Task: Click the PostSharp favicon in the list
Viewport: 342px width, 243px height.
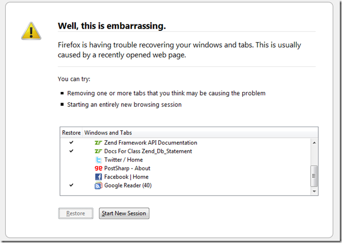Action: [98, 168]
